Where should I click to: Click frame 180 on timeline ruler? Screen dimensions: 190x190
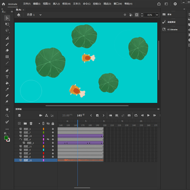click(x=90, y=125)
